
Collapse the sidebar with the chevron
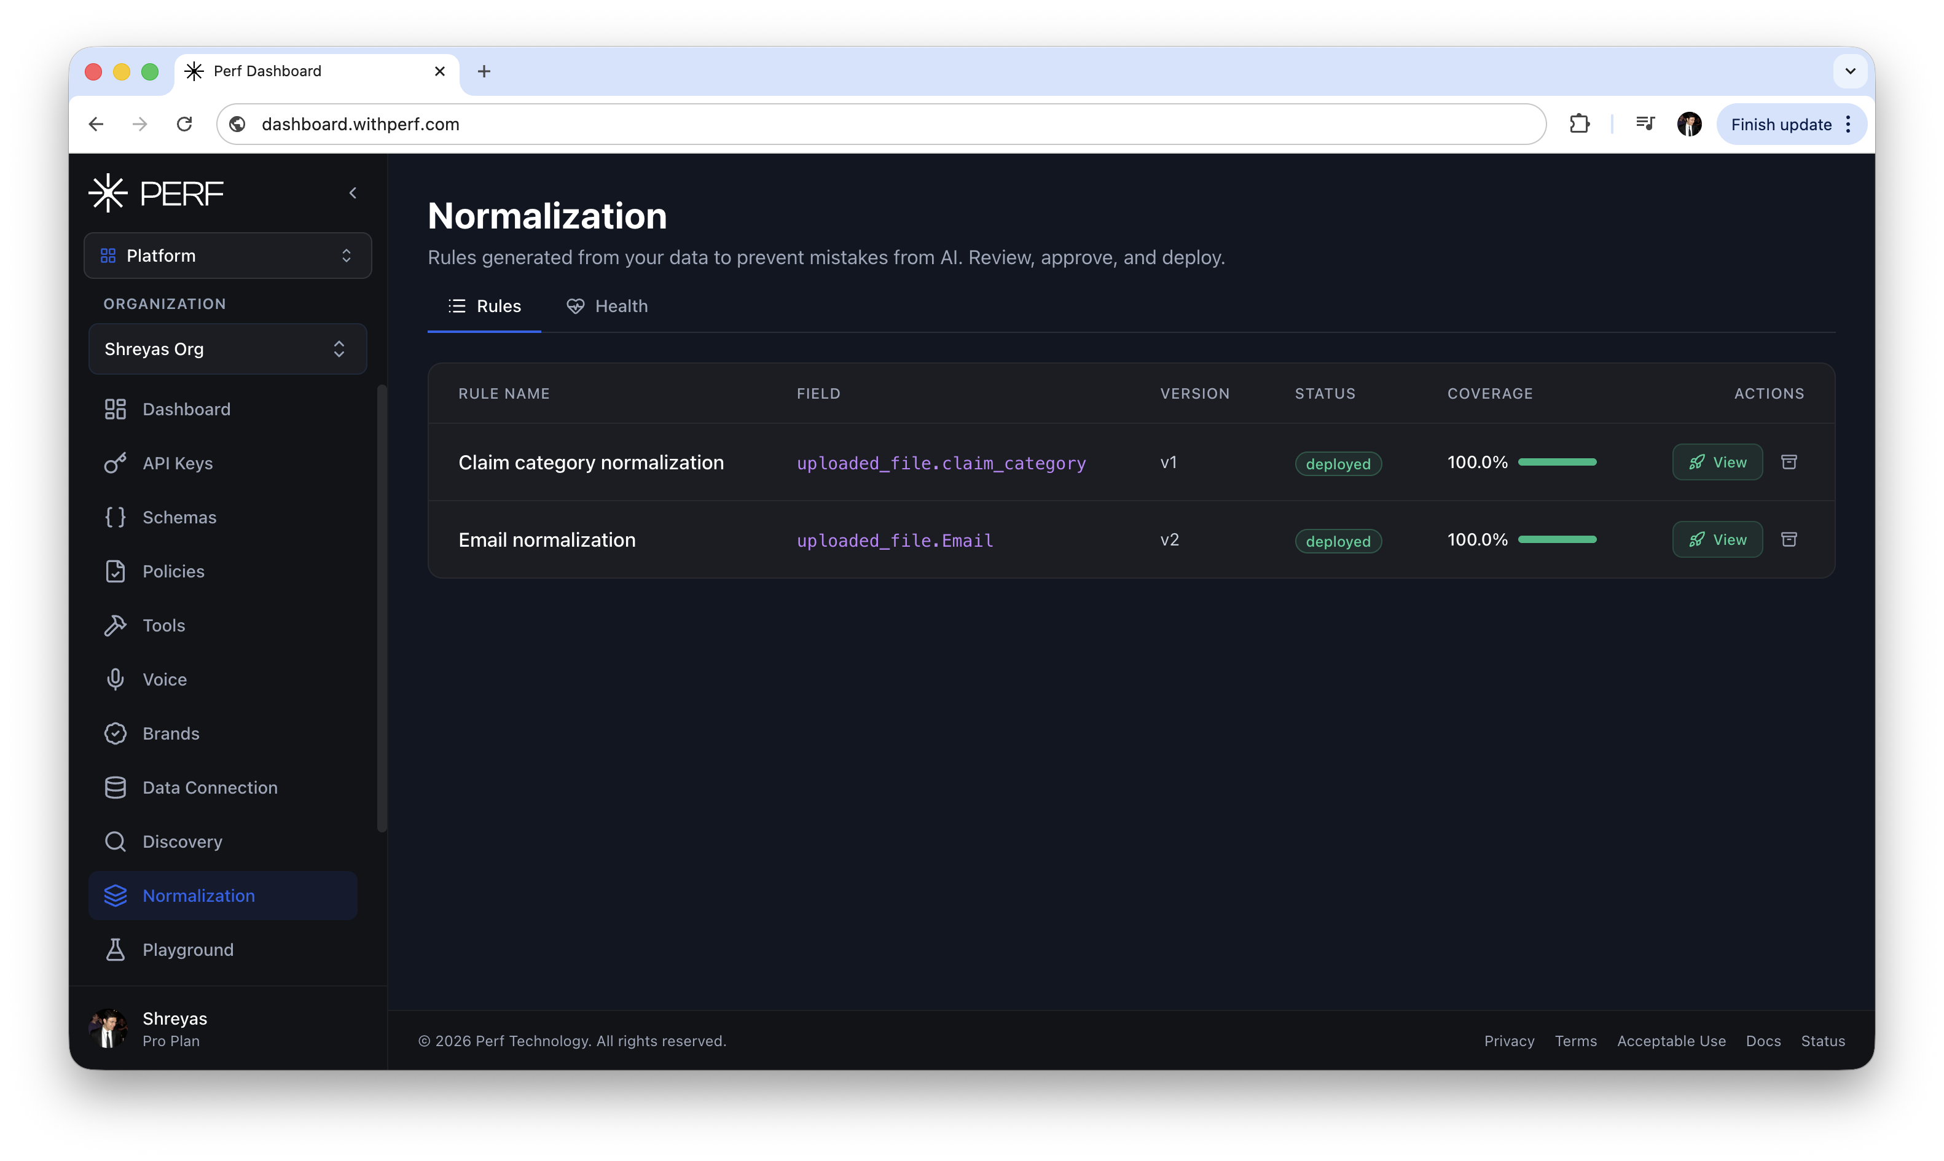pyautogui.click(x=353, y=192)
